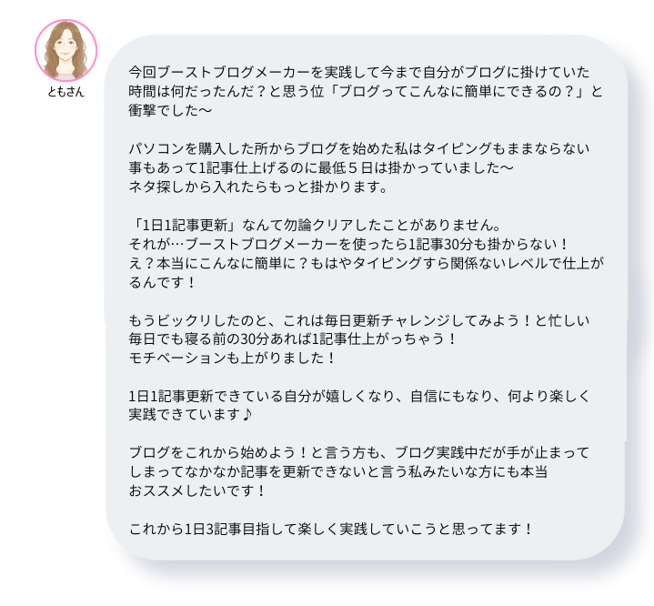This screenshot has height=606, width=654.
Task: Click the name label ともさん
Action: [65, 91]
